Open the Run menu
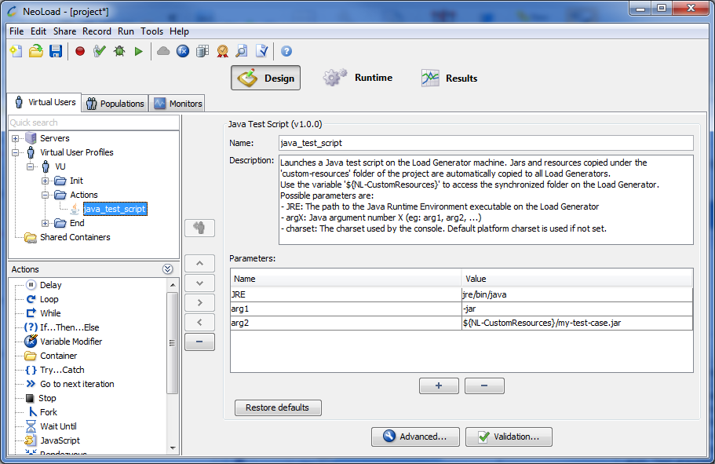The height and width of the screenshot is (464, 715). pyautogui.click(x=126, y=31)
